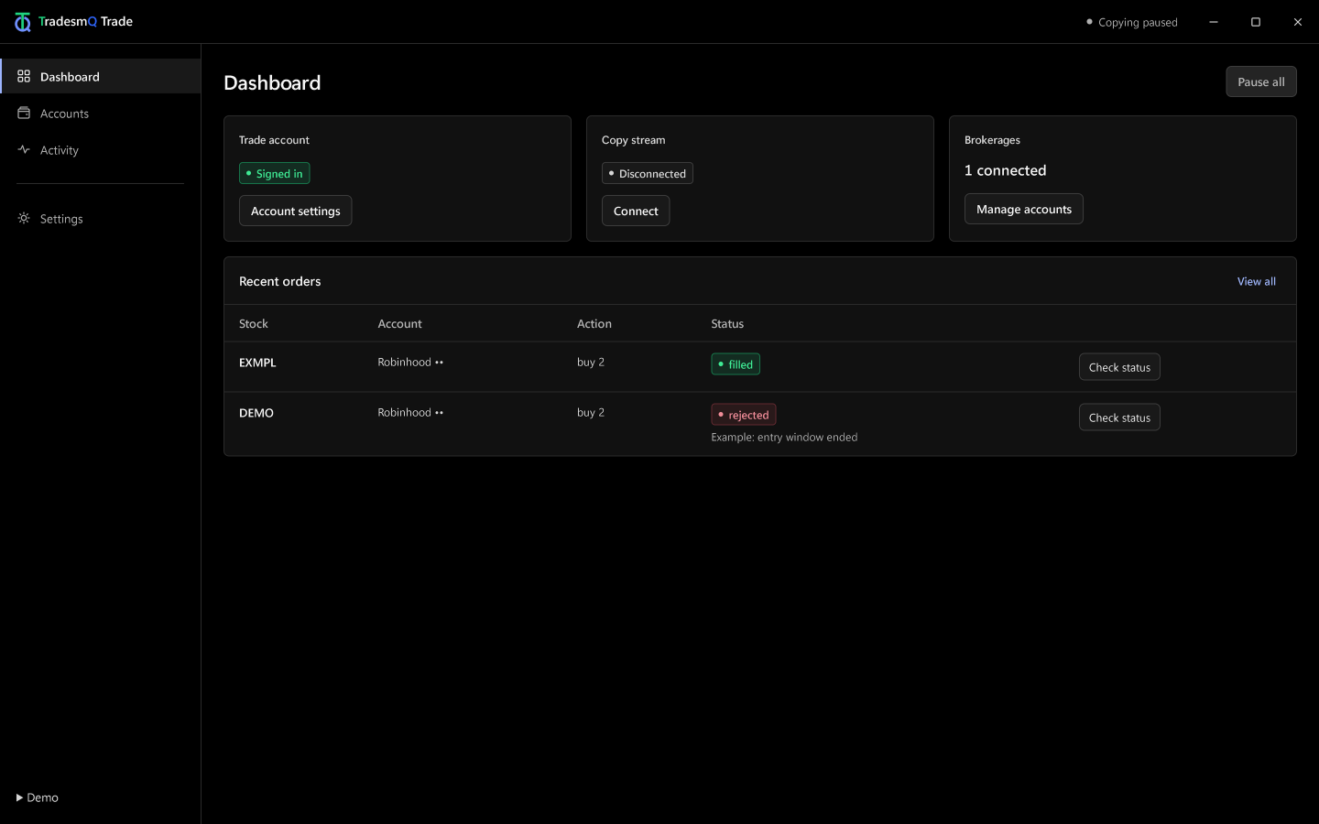The height and width of the screenshot is (824, 1319).
Task: Click 'Example: entry window ended' note
Action: tap(784, 437)
